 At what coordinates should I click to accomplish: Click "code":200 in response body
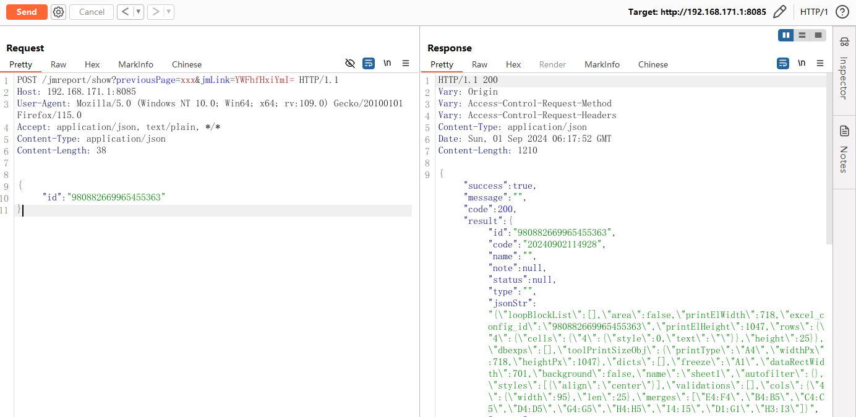(492, 209)
